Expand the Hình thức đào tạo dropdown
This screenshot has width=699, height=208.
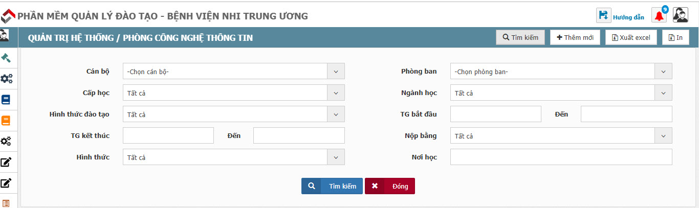tap(233, 114)
